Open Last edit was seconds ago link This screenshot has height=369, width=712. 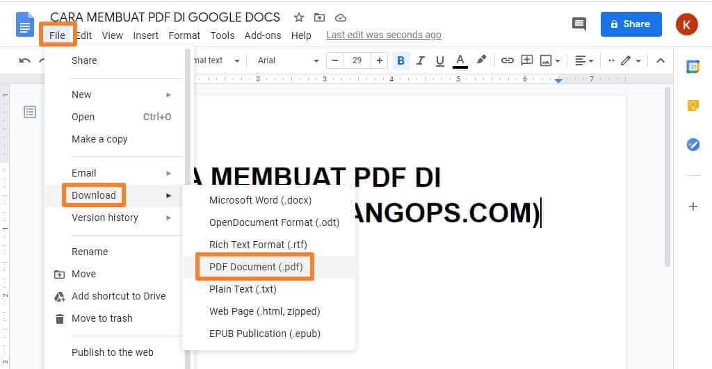pyautogui.click(x=384, y=35)
